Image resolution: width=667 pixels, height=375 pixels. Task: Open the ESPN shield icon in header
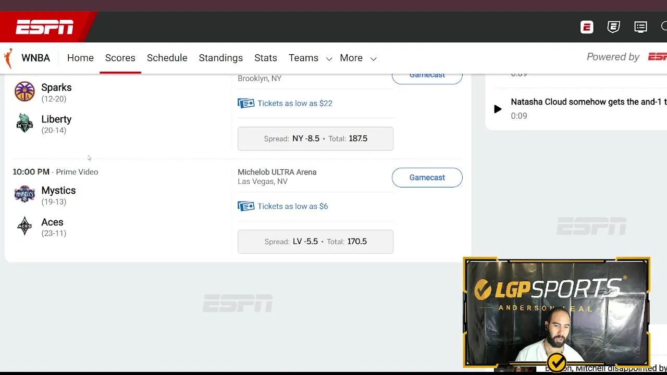click(x=614, y=27)
